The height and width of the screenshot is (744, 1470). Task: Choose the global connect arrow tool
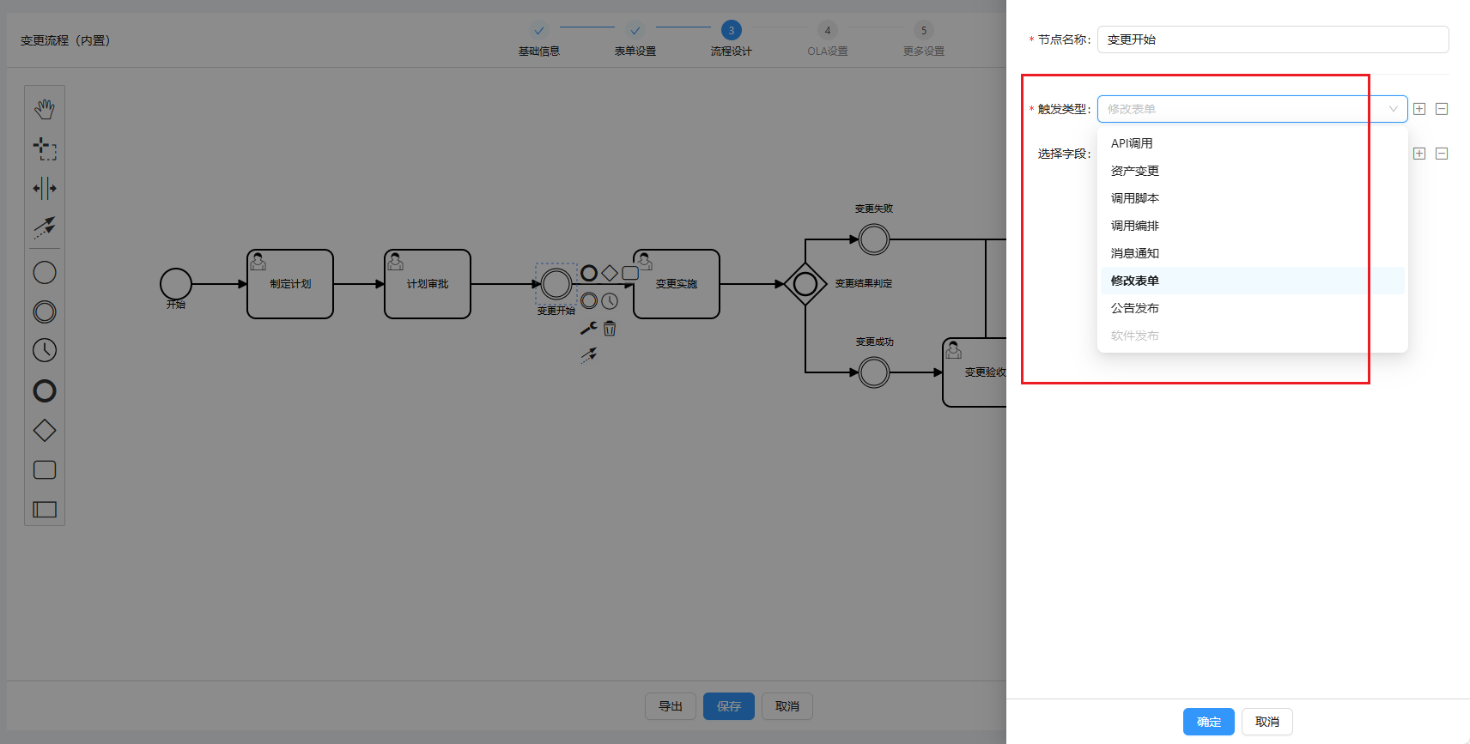(x=45, y=227)
